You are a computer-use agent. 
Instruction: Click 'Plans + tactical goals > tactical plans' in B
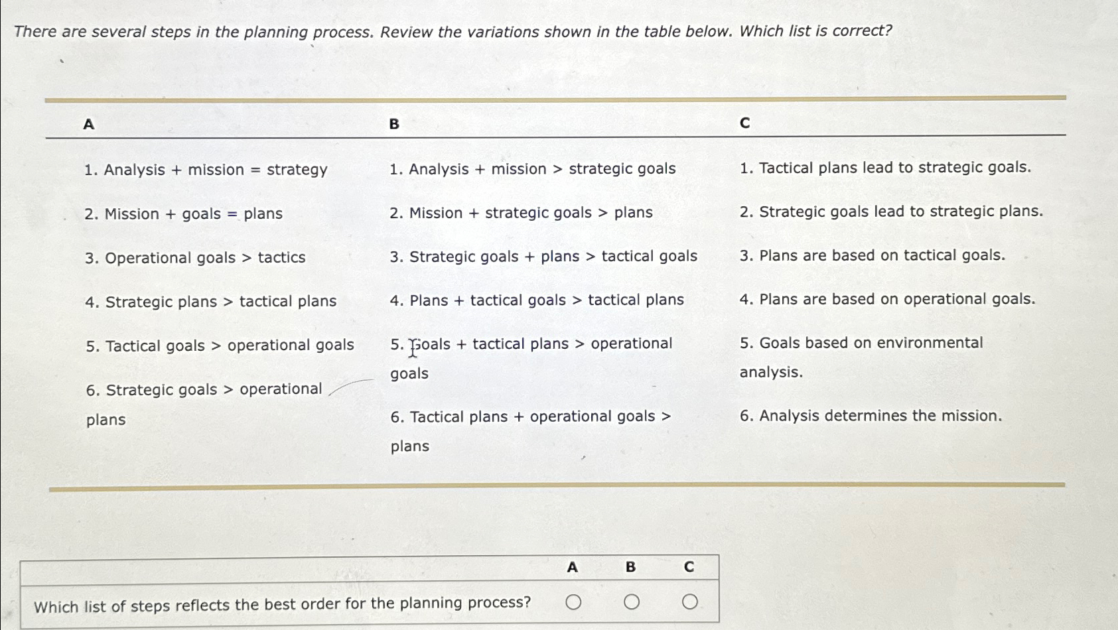coord(537,300)
